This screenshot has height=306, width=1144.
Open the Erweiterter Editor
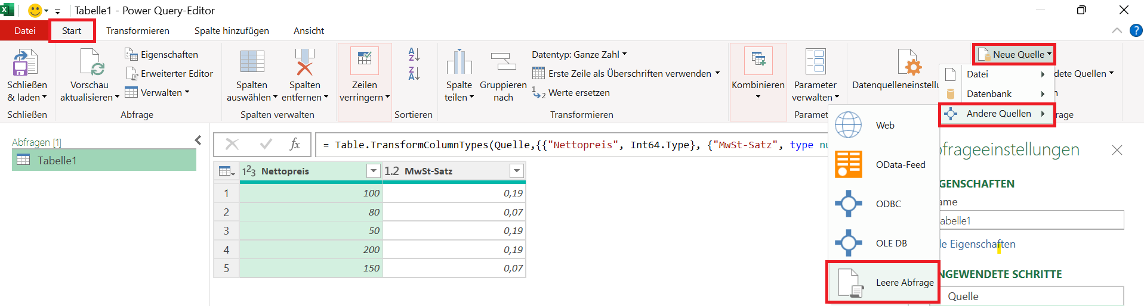[169, 73]
